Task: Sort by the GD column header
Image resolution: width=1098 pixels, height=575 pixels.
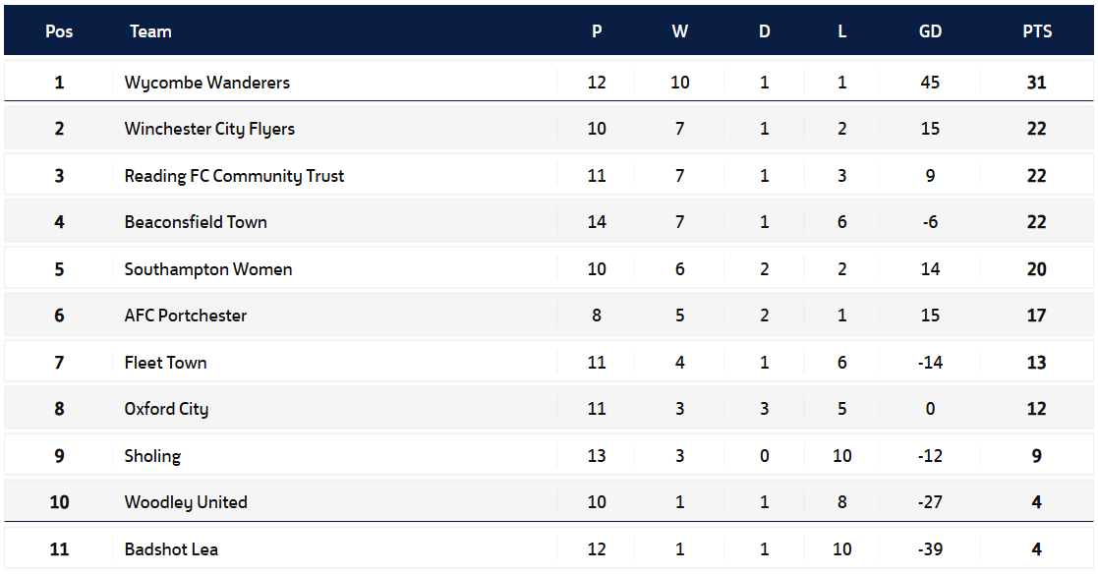Action: pos(930,31)
